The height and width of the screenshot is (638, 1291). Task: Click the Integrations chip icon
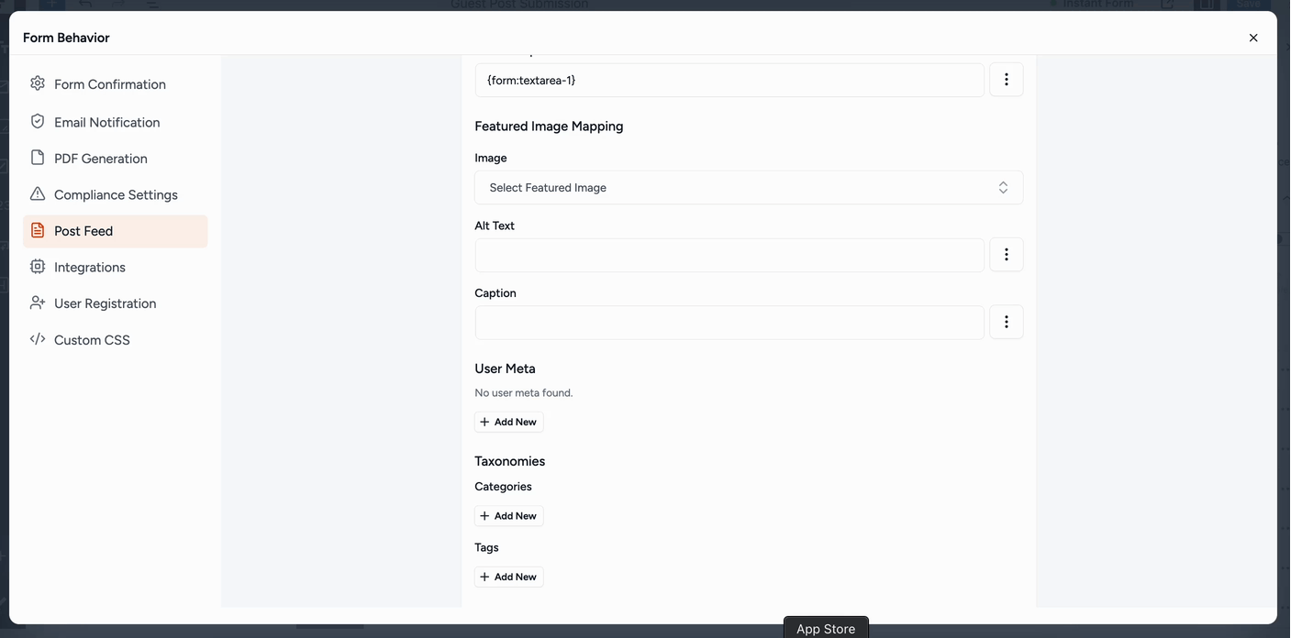click(38, 267)
